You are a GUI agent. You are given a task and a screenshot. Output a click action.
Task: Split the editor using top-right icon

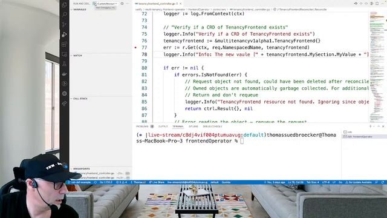click(x=377, y=4)
